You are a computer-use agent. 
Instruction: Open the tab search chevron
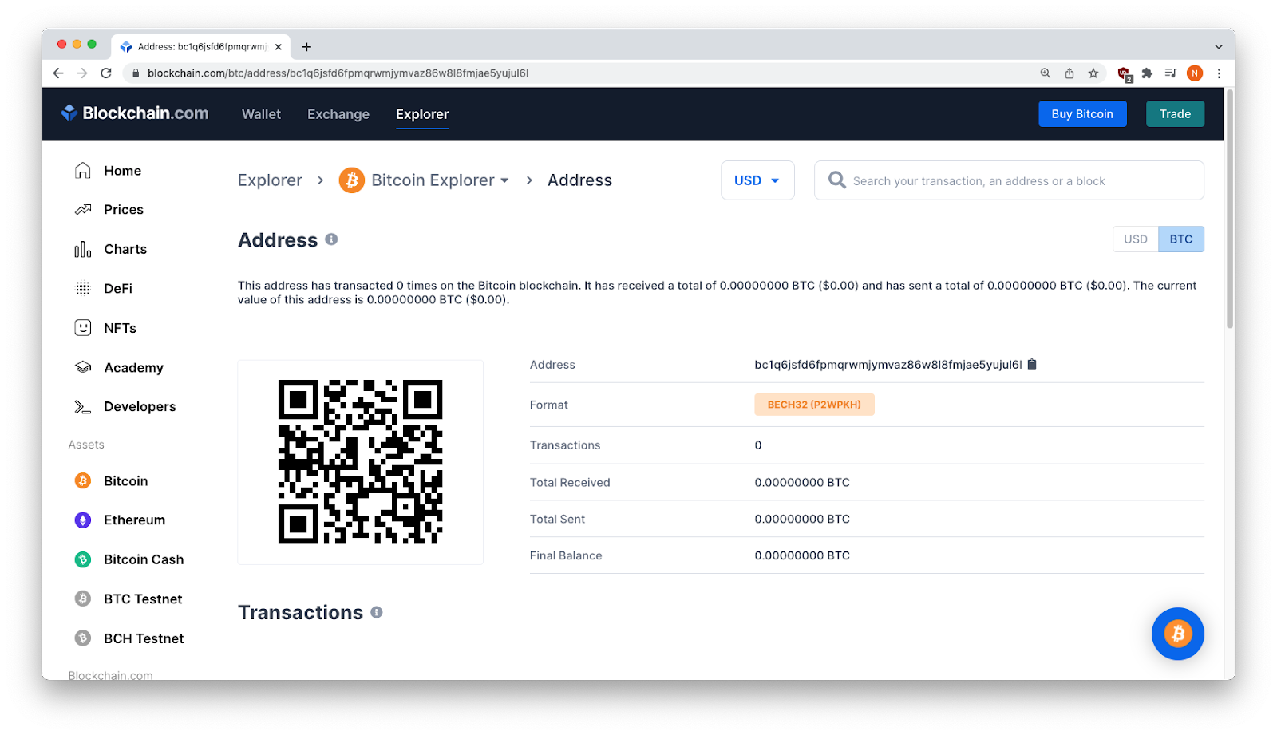tap(1219, 46)
